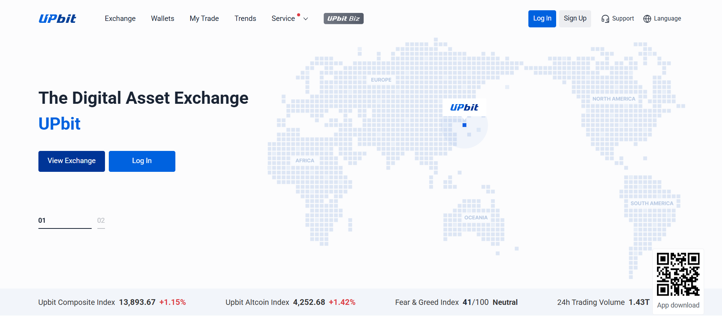Scan options via the App download QR code

[x=678, y=274]
